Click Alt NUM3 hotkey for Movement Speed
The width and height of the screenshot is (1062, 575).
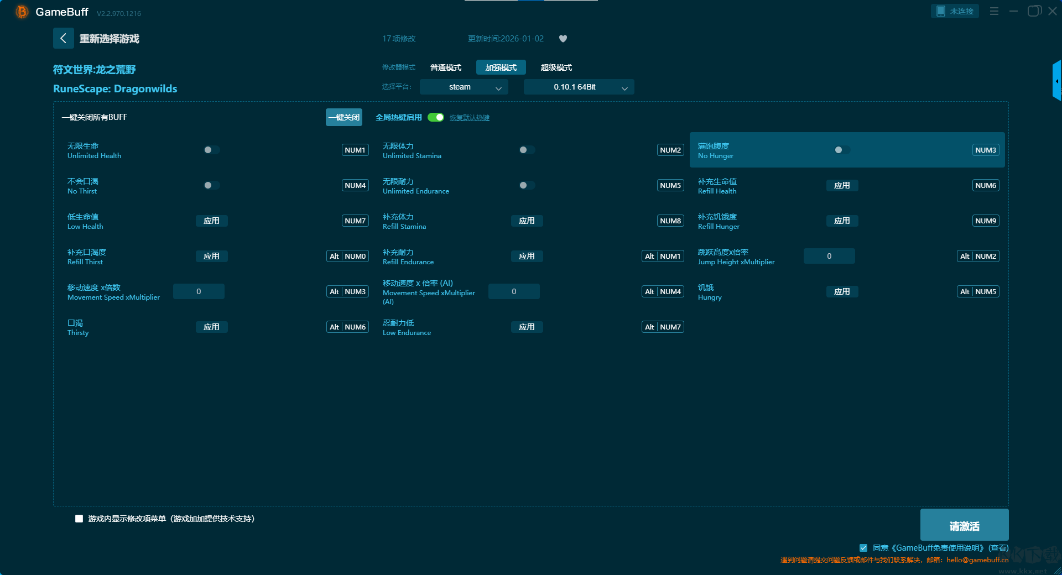click(348, 291)
